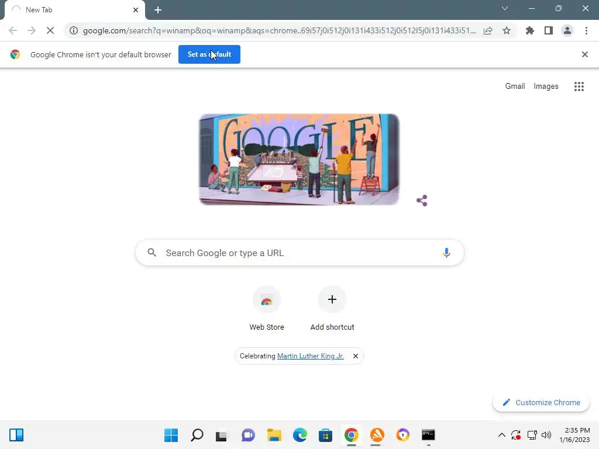Share the Google Doodle
The image size is (599, 449).
[x=422, y=201]
